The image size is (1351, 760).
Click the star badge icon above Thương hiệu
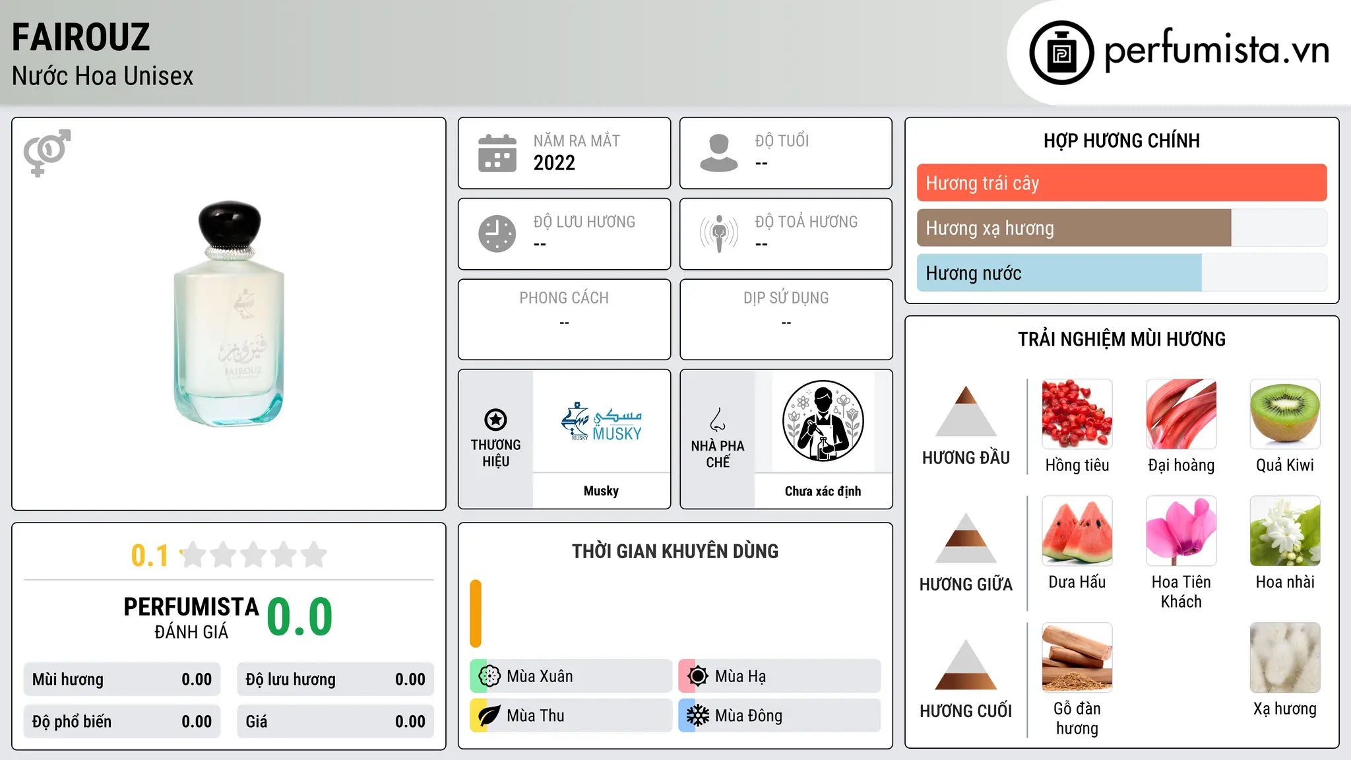coord(495,420)
